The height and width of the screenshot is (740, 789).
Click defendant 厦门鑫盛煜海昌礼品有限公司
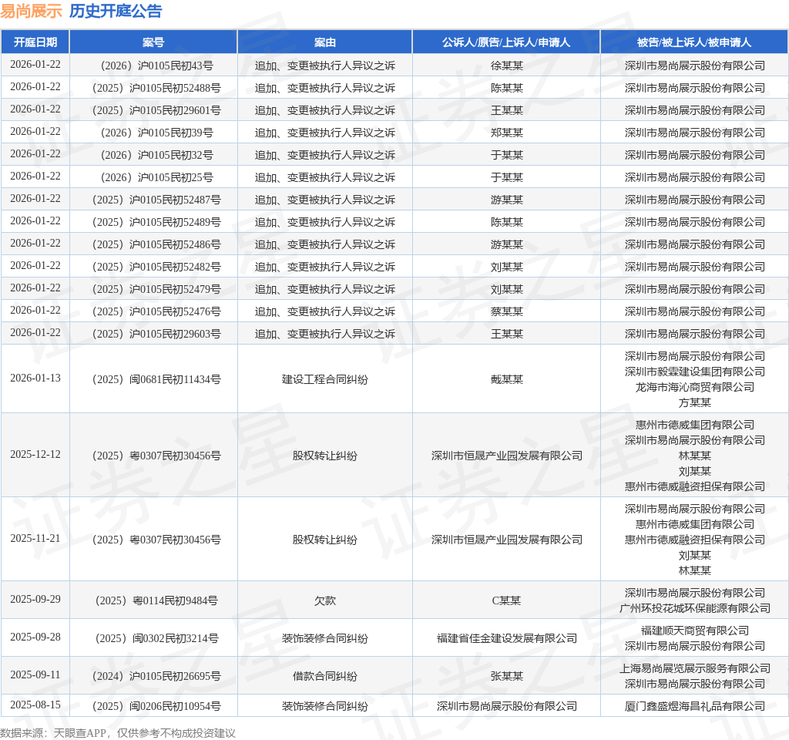pos(694,706)
